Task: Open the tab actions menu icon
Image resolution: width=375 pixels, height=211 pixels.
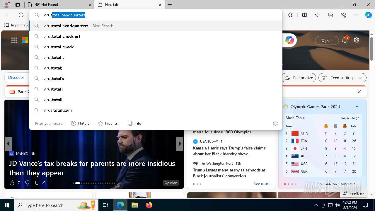Action: [x=18, y=5]
